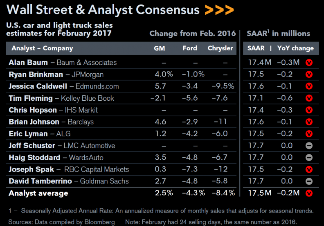This screenshot has height=226, width=324.
Task: Click the red down arrow in Alan Baum row
Action: [x=309, y=63]
